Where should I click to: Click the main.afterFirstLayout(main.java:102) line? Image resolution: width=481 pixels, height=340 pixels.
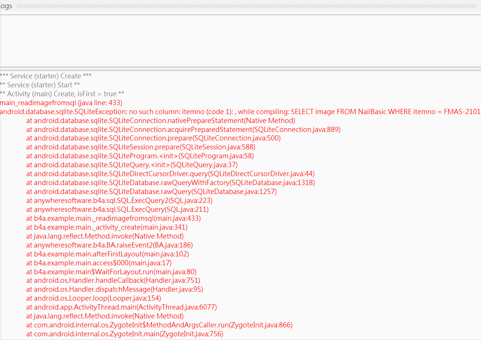pos(108,254)
